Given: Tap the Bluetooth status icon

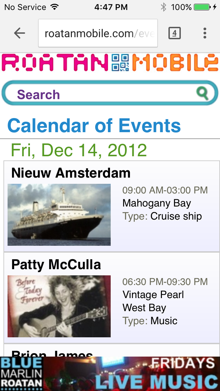Looking at the screenshot, I should (x=164, y=7).
